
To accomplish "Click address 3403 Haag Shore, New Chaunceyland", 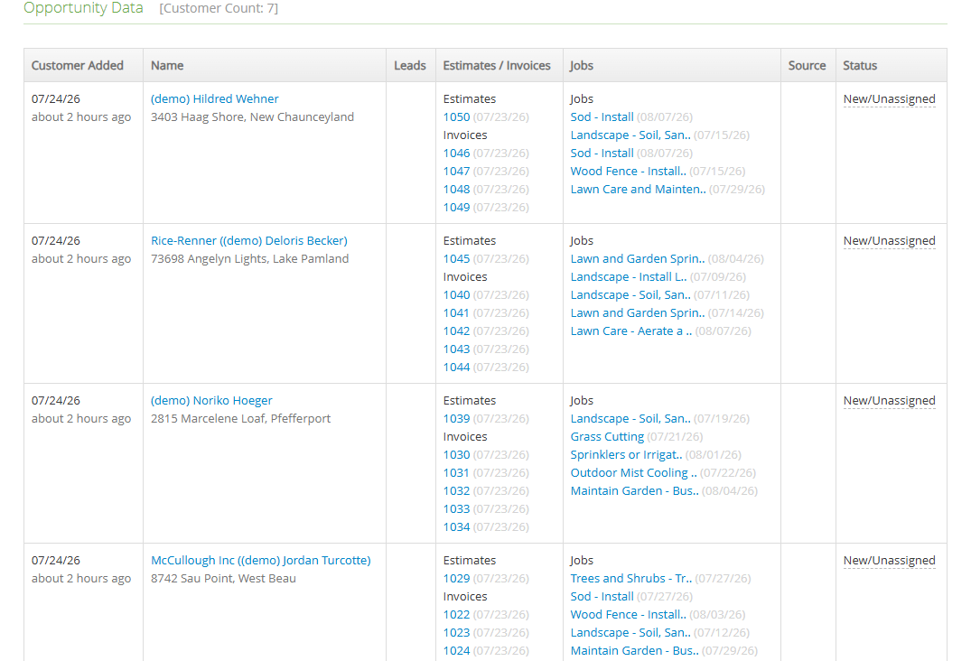I will click(252, 117).
